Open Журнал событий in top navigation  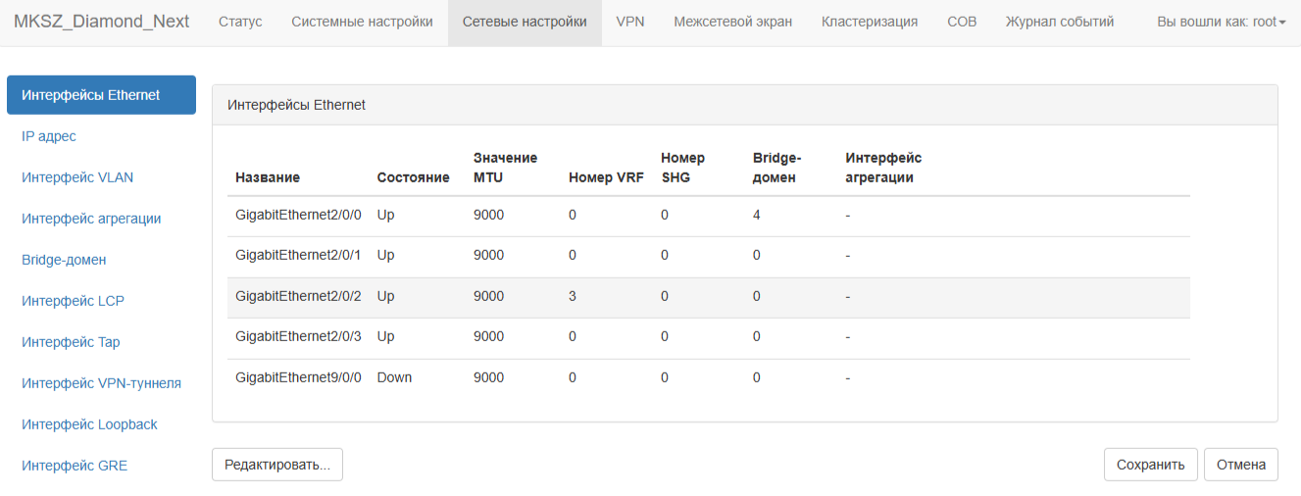click(1060, 22)
